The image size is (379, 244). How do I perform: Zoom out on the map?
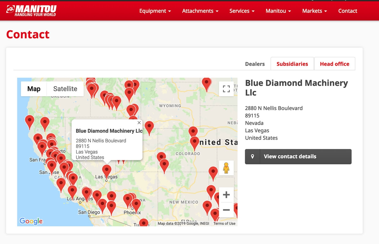[226, 210]
